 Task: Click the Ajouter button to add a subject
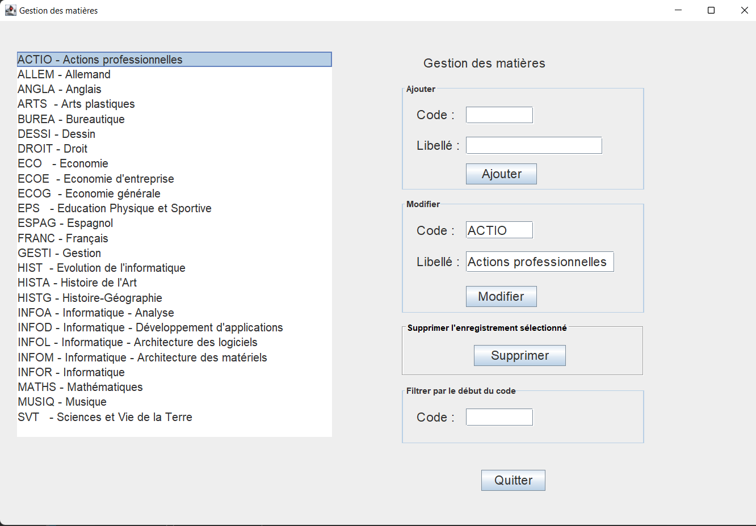click(x=501, y=174)
